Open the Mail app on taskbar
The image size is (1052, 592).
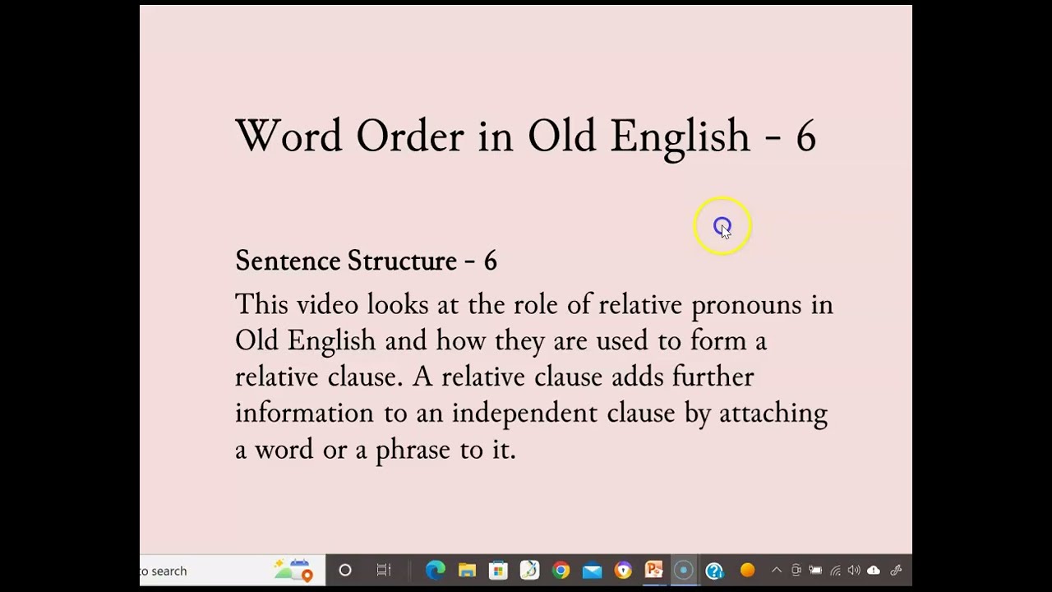point(592,571)
